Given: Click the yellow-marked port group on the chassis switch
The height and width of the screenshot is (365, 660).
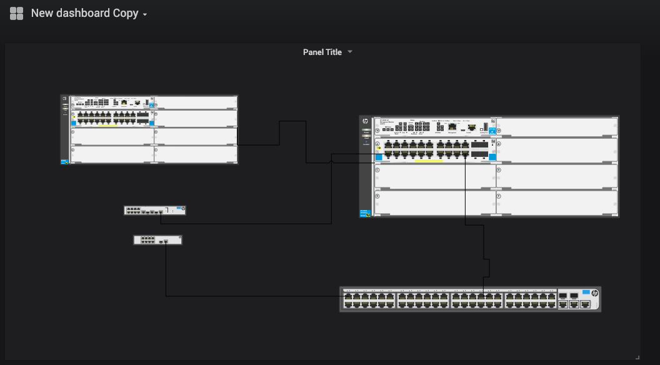Looking at the screenshot, I should coord(429,161).
